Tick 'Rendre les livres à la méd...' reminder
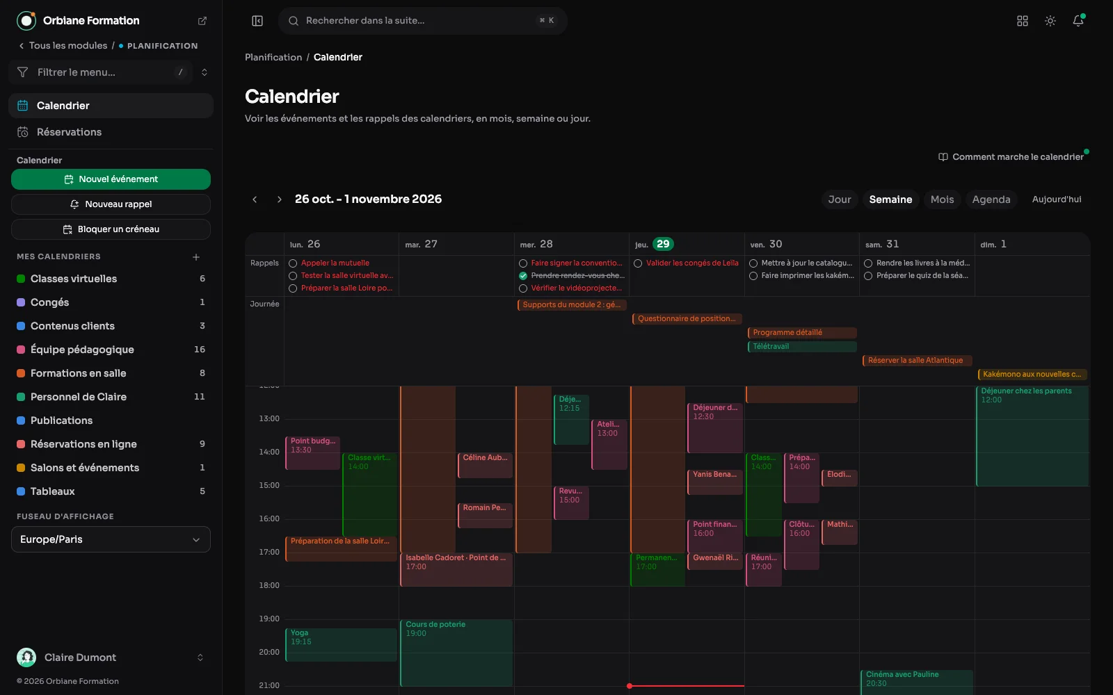Screen dimensions: 1113x695 click(x=868, y=263)
